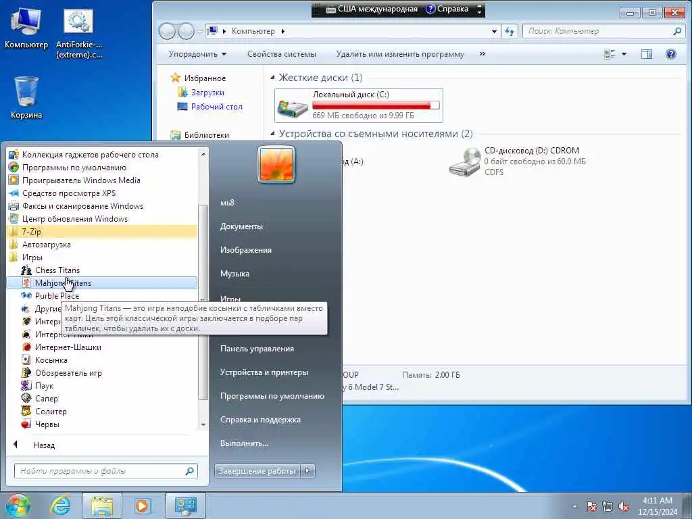The width and height of the screenshot is (692, 519).
Task: Click Свойства системы toolbar button
Action: point(282,54)
